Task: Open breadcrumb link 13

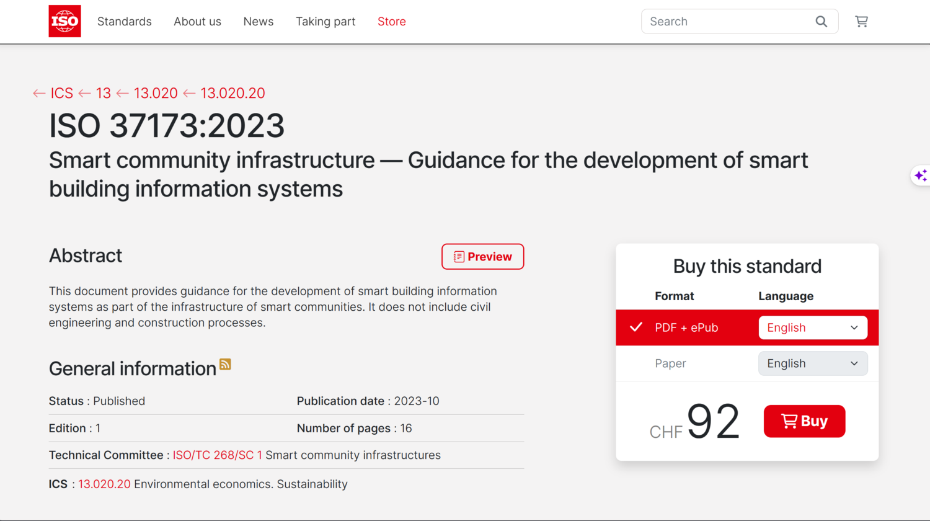Action: pos(103,93)
